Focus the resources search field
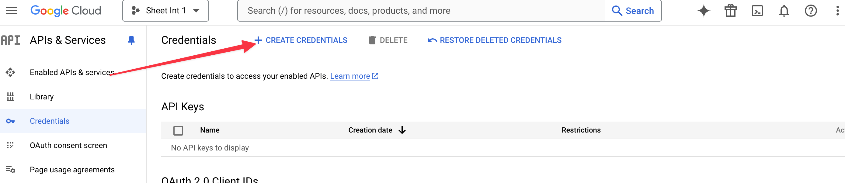 [421, 11]
